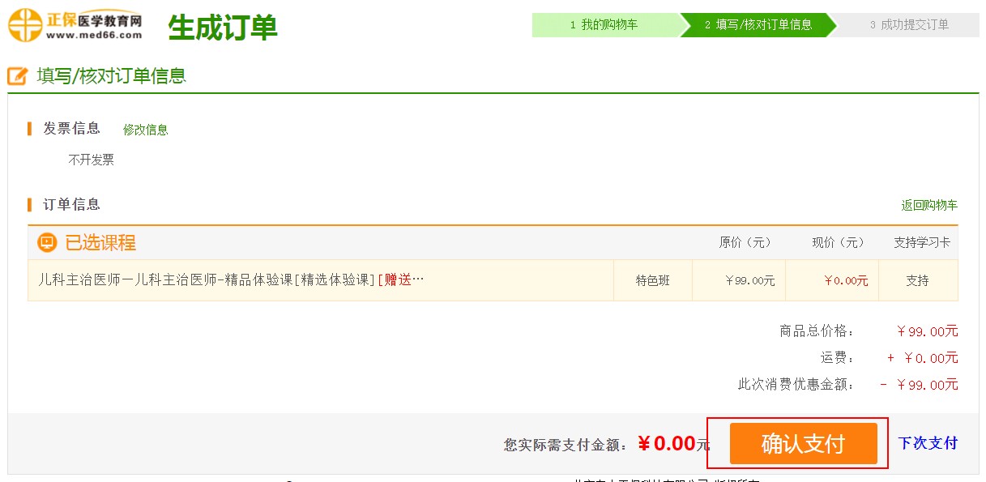Click the 支持学习卡 column header
The width and height of the screenshot is (986, 482).
pos(922,242)
